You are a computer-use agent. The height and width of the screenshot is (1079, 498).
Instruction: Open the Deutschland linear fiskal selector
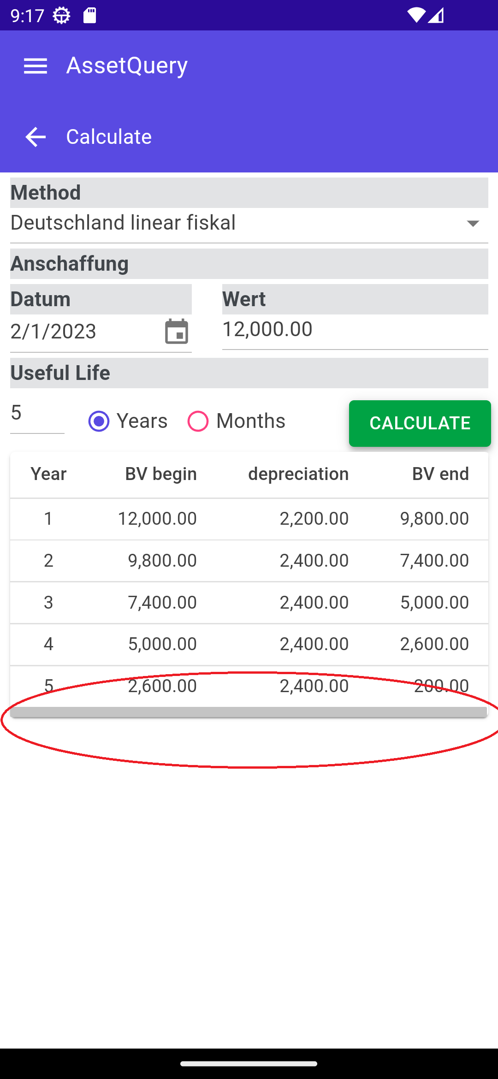[249, 224]
